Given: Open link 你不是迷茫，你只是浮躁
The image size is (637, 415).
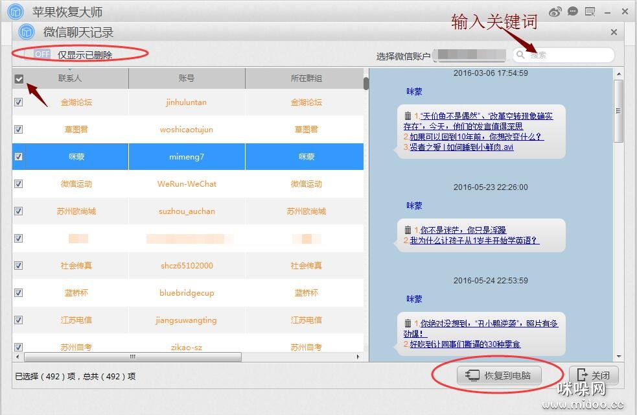Looking at the screenshot, I should [x=463, y=230].
